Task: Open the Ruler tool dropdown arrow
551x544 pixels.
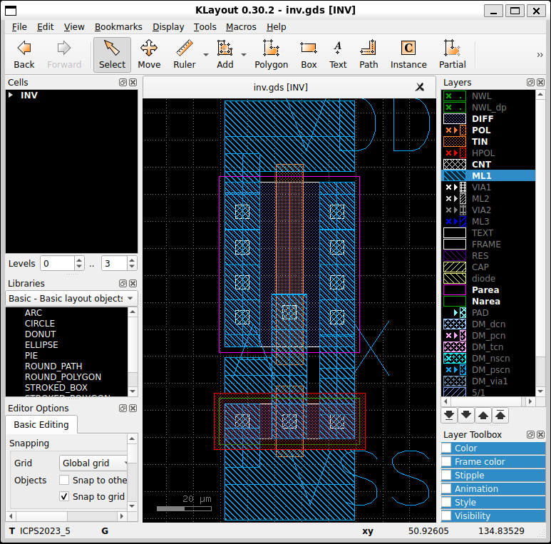Action: pos(206,55)
